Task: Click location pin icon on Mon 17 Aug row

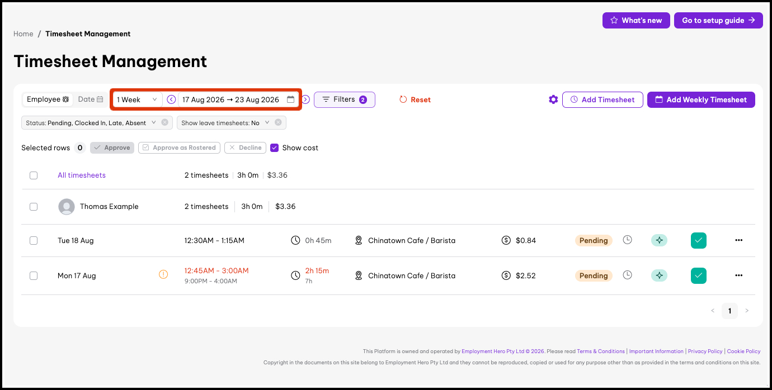Action: (359, 275)
